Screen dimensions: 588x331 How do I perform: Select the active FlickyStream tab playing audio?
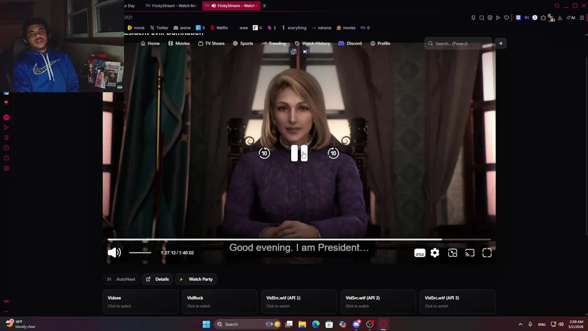click(x=231, y=6)
